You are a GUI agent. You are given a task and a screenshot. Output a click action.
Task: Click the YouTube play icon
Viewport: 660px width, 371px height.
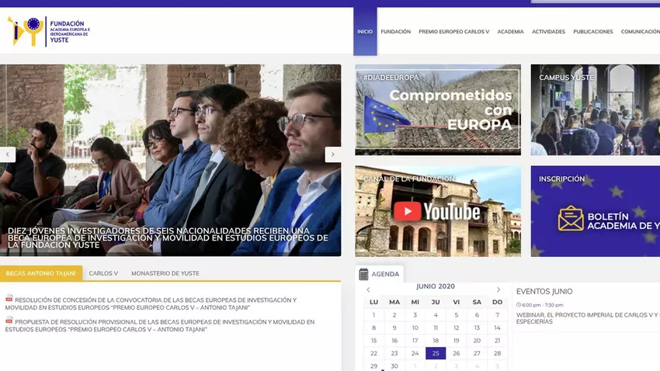tap(407, 211)
